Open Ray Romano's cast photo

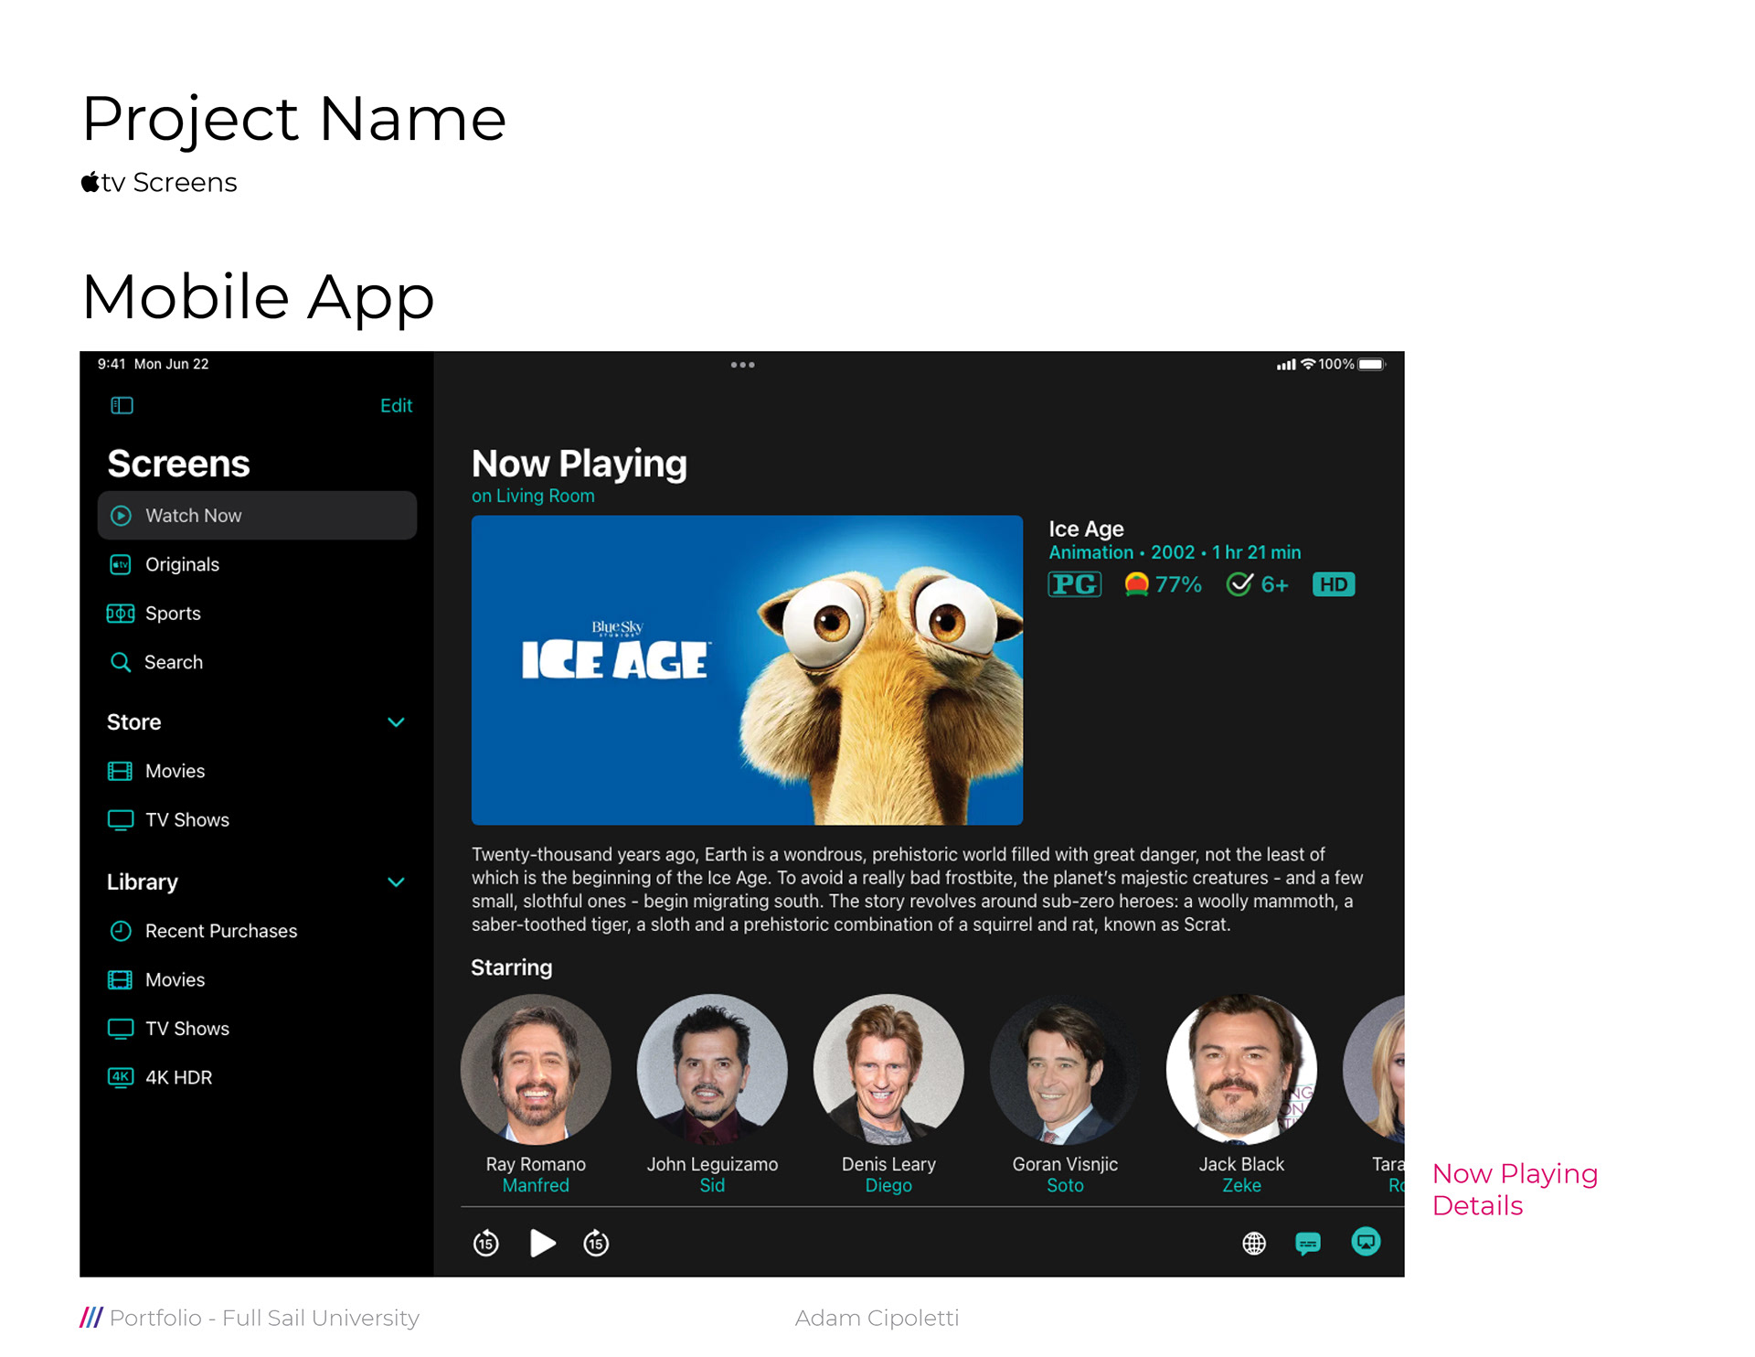click(x=536, y=1069)
